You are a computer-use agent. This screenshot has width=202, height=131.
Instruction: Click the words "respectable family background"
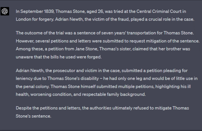coord(114,94)
